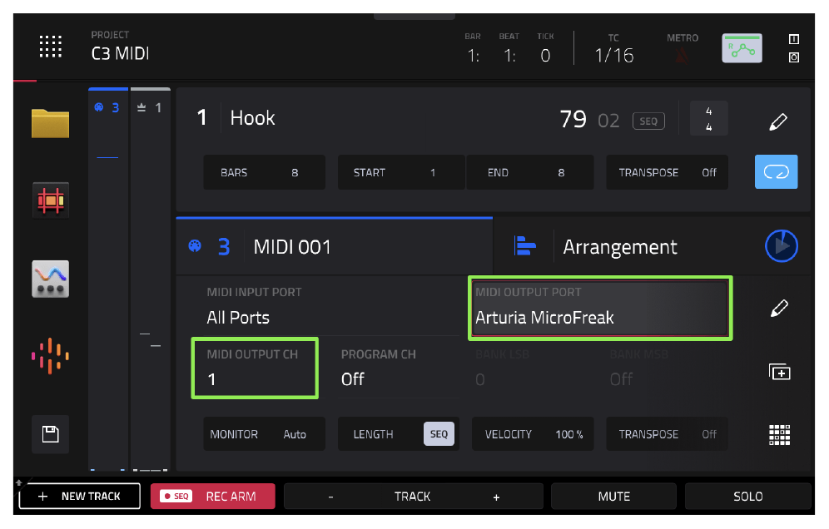Open the Monitor Auto setting
Screen dimensions: 829x529
264,434
